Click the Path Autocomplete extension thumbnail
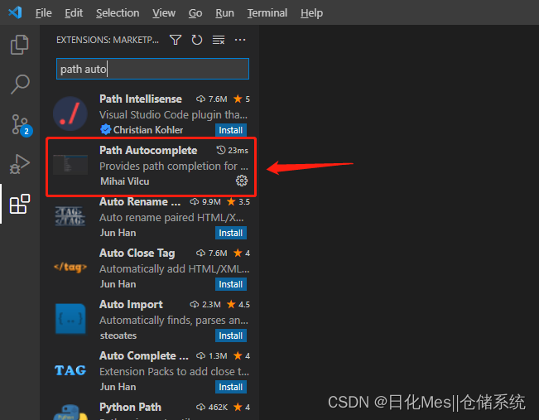Image resolution: width=539 pixels, height=420 pixels. [x=70, y=164]
